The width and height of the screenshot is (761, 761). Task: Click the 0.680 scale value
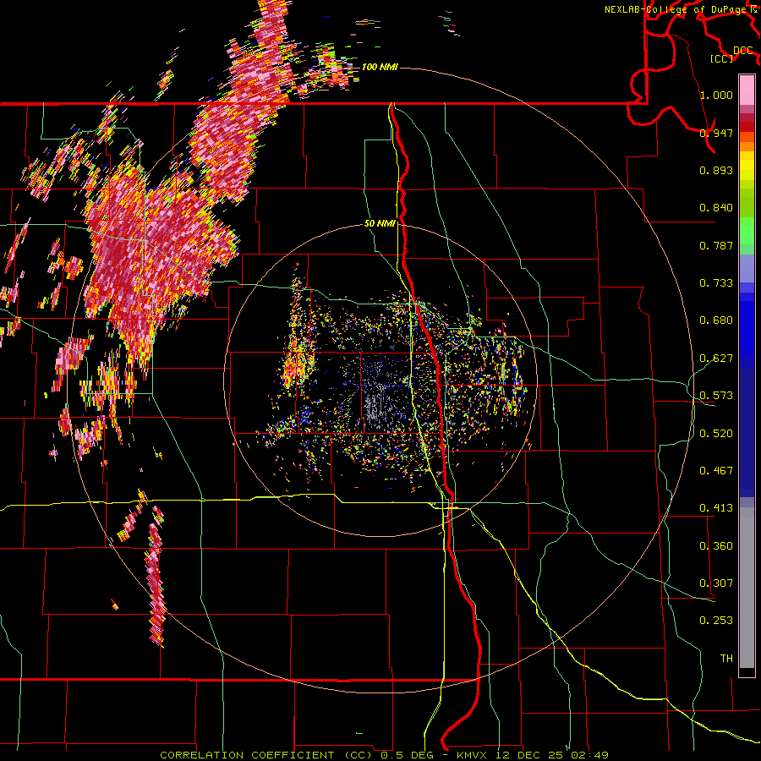point(716,320)
